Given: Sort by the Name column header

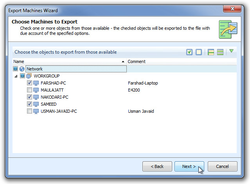Looking at the screenshot, I should [70, 61].
